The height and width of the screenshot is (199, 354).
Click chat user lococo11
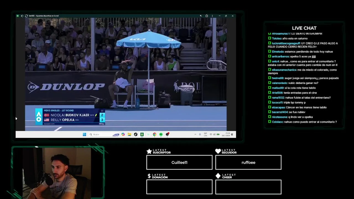click(x=277, y=103)
